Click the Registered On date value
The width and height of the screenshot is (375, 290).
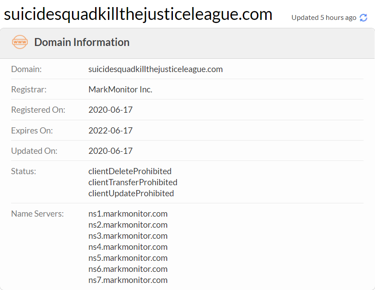click(x=111, y=110)
